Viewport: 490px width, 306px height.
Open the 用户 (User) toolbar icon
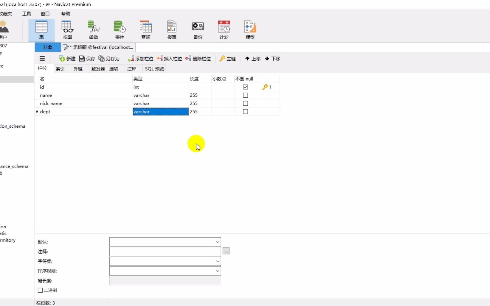[x=4, y=30]
